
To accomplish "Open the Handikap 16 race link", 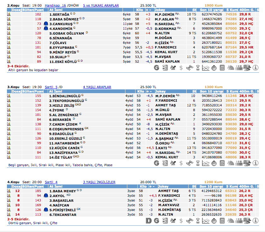I will [55, 5].
